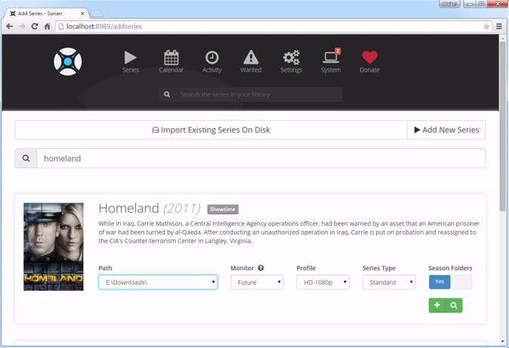
Task: Click the magnifier beside homeland search box
Action: pos(26,159)
